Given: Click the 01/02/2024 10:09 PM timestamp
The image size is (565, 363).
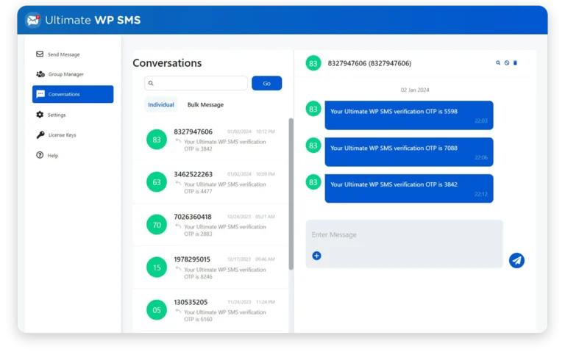Looking at the screenshot, I should tap(251, 174).
